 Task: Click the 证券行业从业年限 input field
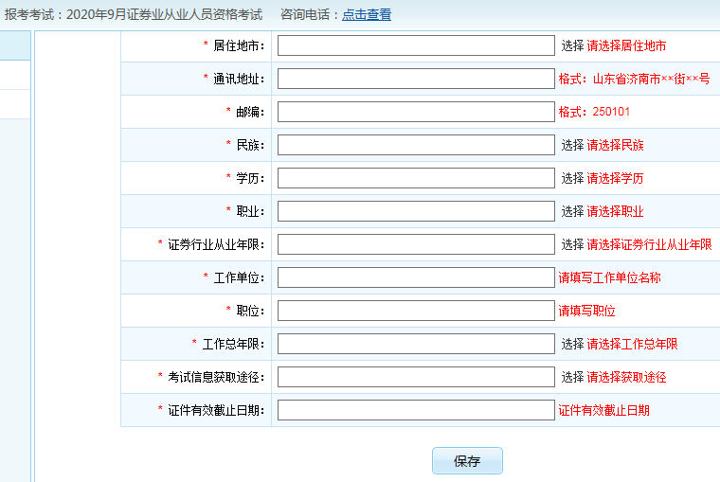(x=416, y=244)
